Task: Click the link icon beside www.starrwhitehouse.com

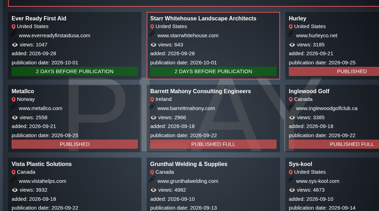Action: [152, 34]
